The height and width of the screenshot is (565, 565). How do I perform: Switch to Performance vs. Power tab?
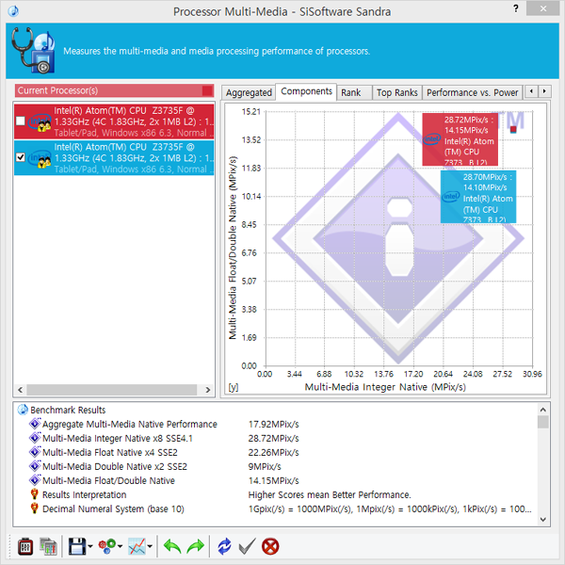click(x=472, y=93)
